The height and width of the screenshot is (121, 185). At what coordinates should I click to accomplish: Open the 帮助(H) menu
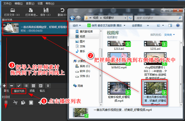[x=50, y=3]
